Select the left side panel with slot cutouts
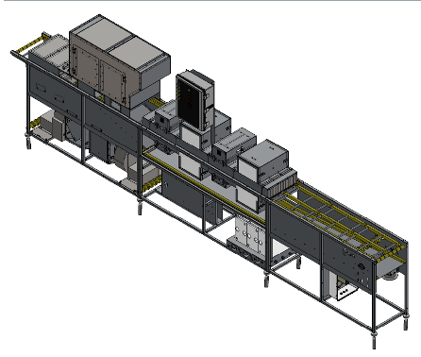 (54, 92)
